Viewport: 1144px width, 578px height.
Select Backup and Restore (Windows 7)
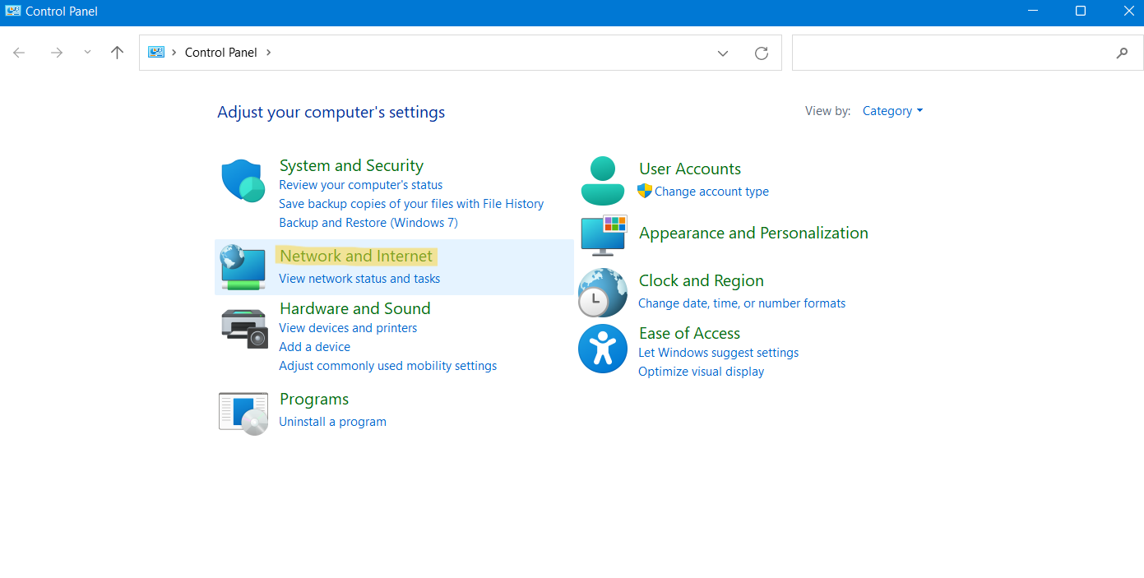pyautogui.click(x=368, y=223)
